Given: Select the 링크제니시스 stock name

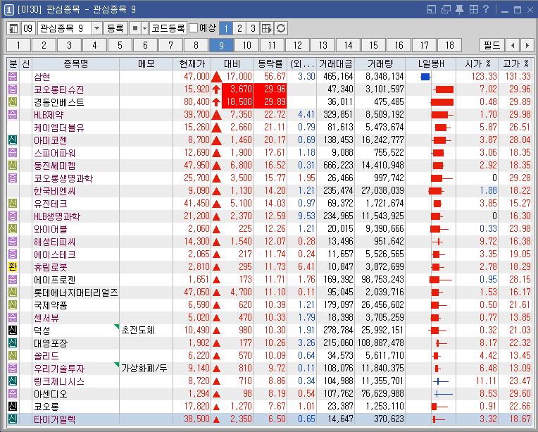Looking at the screenshot, I should click(58, 381).
